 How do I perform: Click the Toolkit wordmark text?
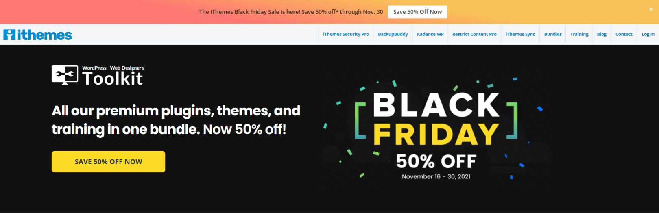[113, 78]
